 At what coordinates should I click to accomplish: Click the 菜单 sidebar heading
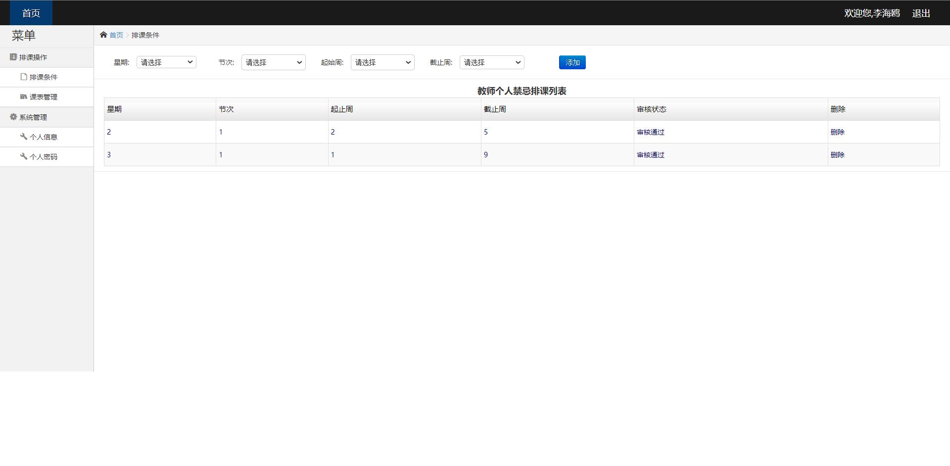click(x=24, y=36)
